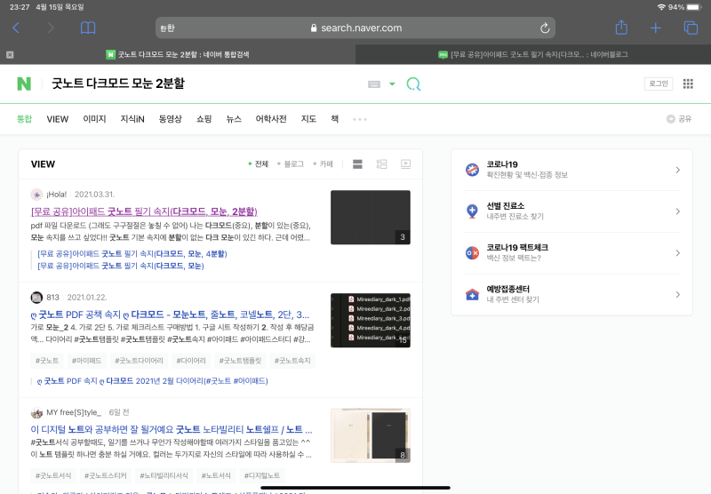Switch to the video layout view icon
711x494 pixels.
[406, 164]
